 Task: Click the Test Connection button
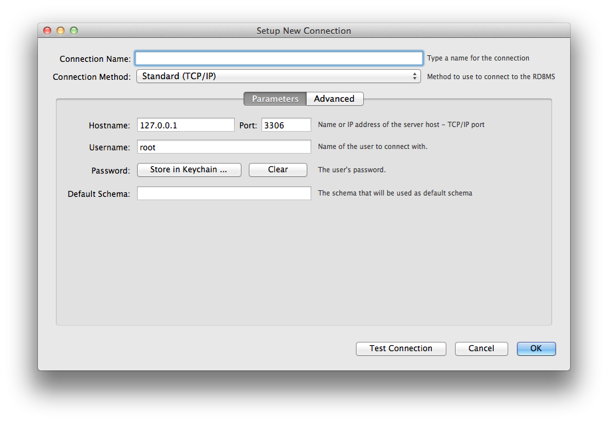[401, 349]
